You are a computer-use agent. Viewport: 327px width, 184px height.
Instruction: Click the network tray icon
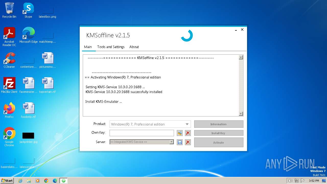point(297,181)
